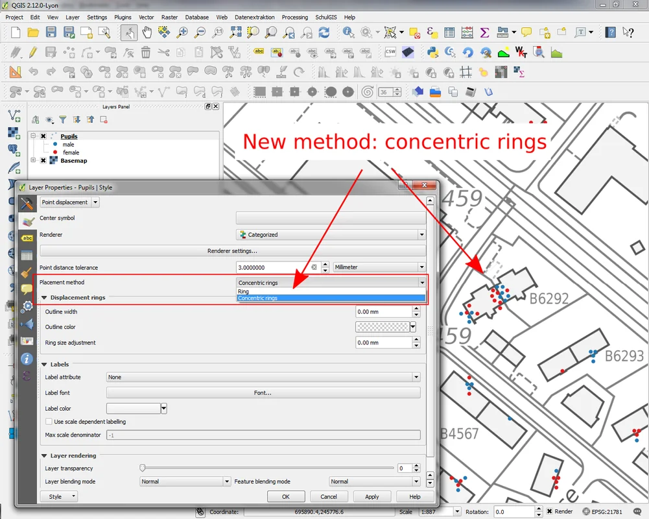Click the Add Vector Layer icon
649x519 pixels.
tap(14, 116)
